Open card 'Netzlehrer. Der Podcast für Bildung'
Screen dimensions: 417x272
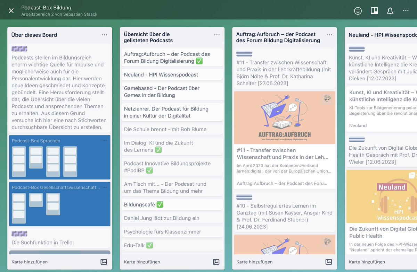(172, 112)
